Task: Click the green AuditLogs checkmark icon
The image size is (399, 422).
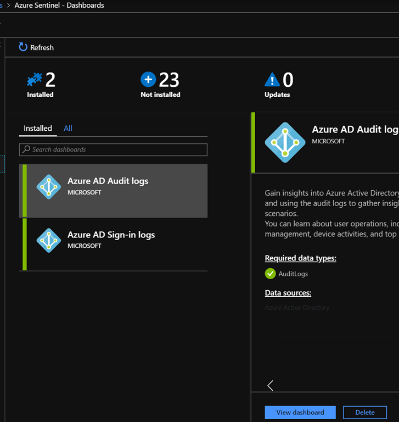Action: 270,274
